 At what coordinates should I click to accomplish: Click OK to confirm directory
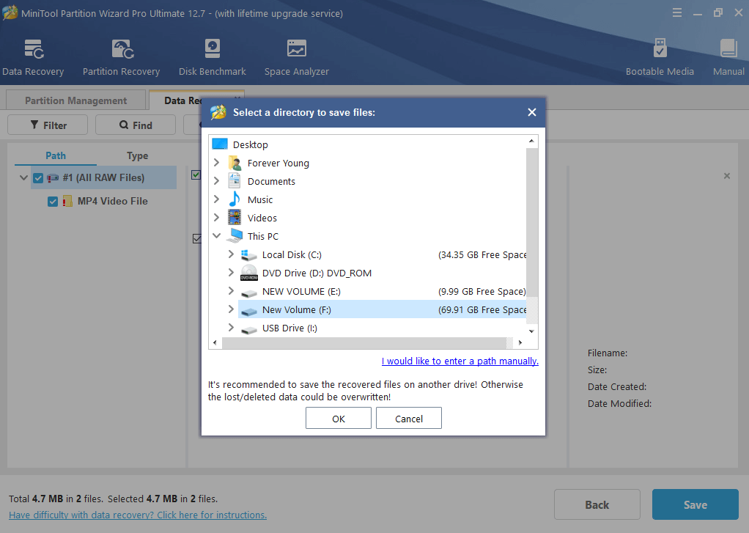coord(339,419)
